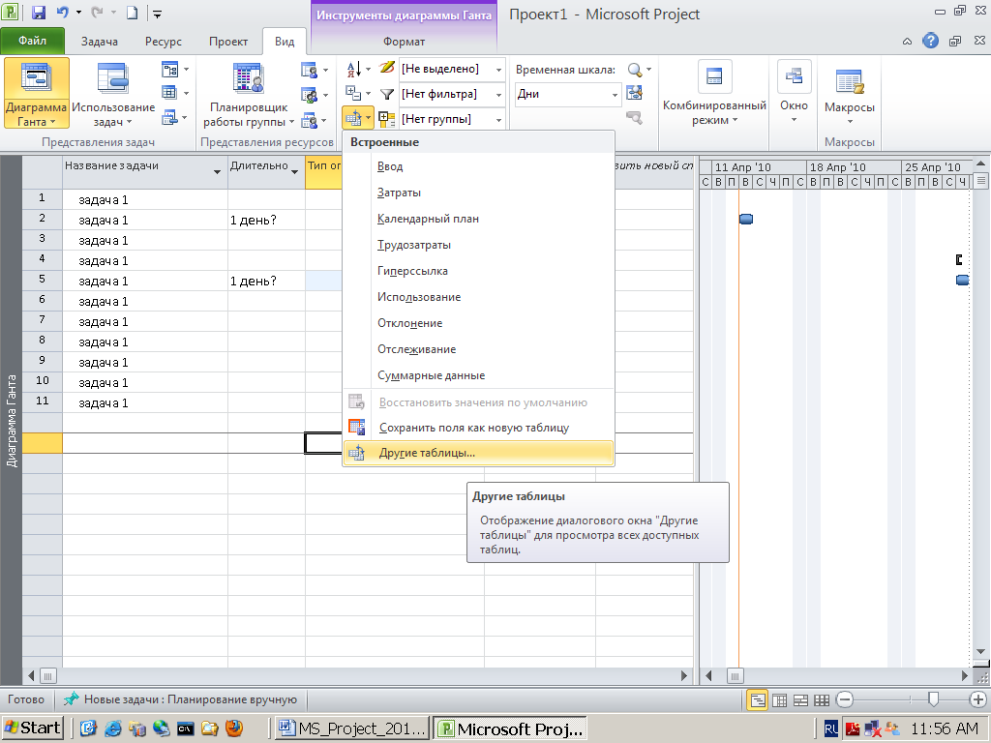The width and height of the screenshot is (991, 743).
Task: Click the Network Diagram view icon
Action: coord(169,69)
